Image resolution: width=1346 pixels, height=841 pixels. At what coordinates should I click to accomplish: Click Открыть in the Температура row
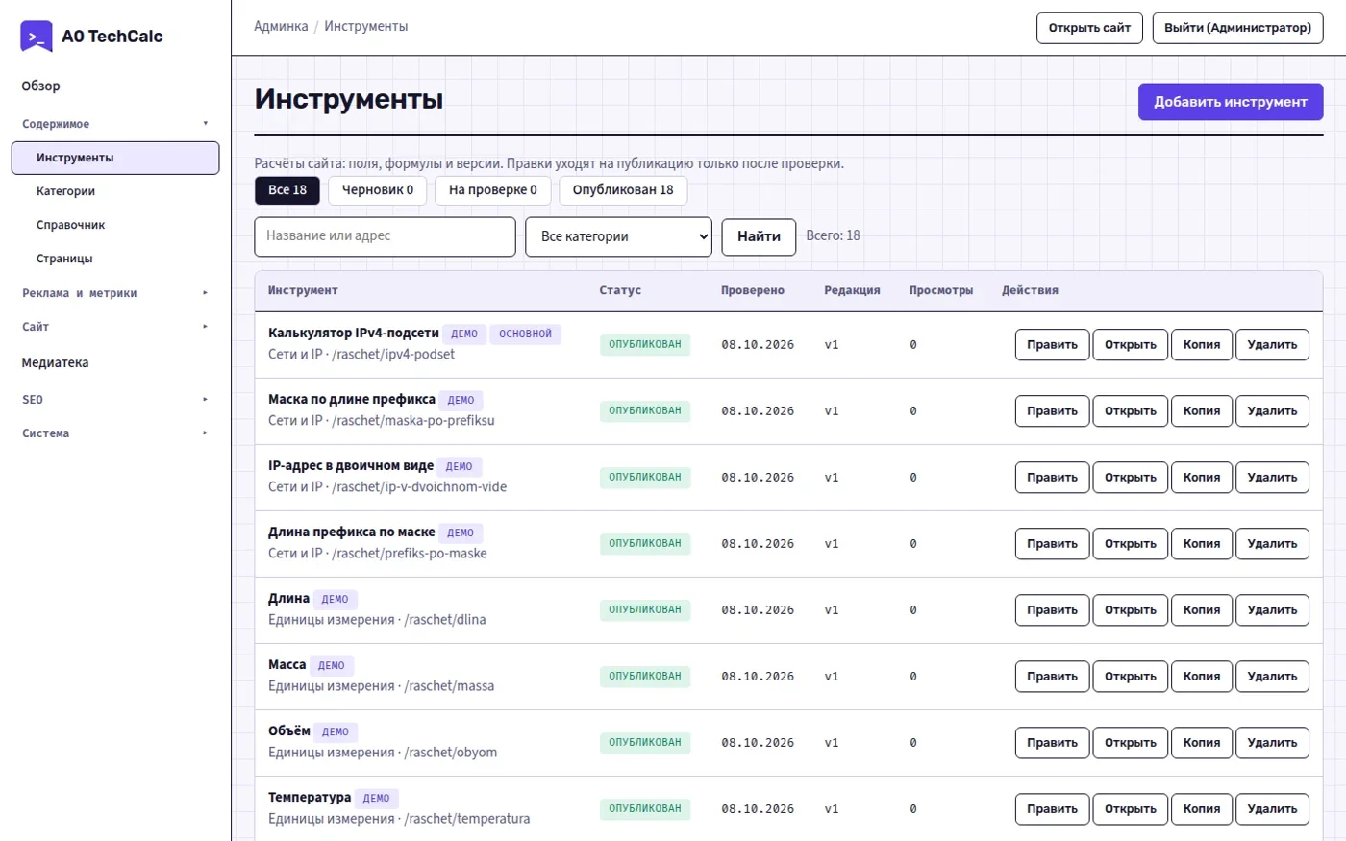click(x=1131, y=809)
